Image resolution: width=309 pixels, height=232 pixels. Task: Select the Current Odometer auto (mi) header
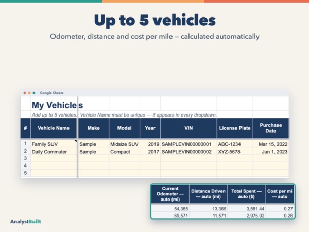click(170, 194)
